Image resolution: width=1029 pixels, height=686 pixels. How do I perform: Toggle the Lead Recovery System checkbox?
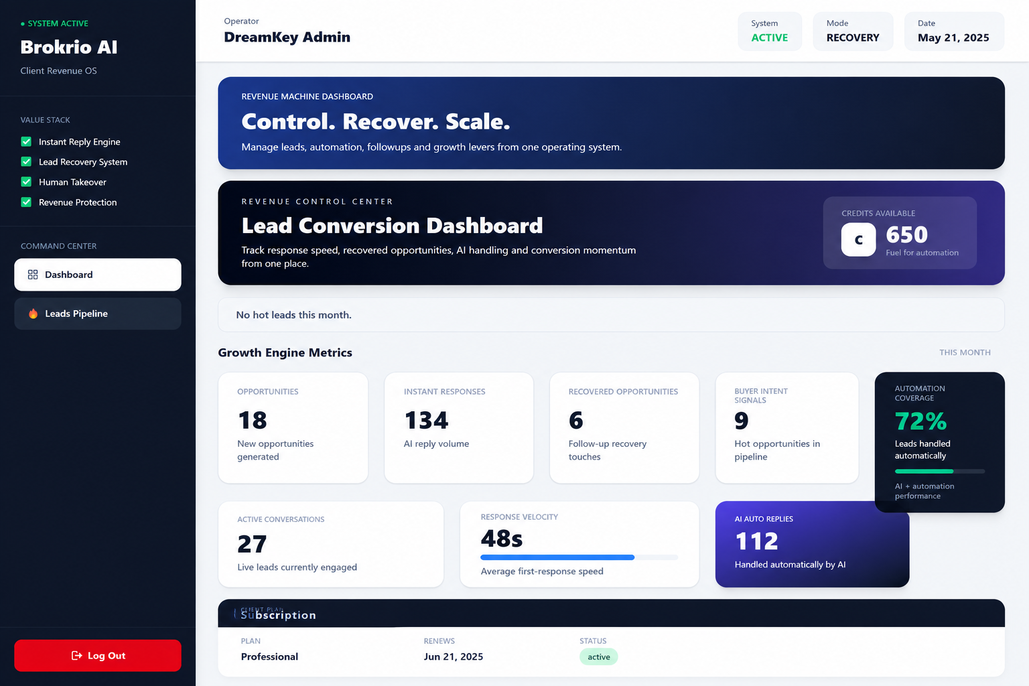pos(26,161)
